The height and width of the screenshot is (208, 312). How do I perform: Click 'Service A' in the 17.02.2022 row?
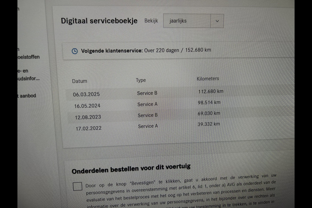pos(148,126)
